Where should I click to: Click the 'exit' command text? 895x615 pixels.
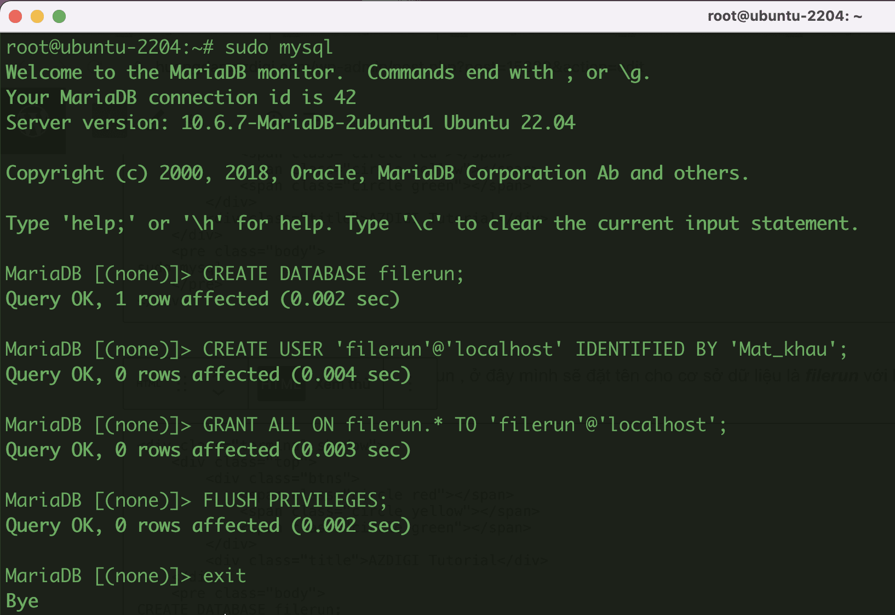pos(225,576)
